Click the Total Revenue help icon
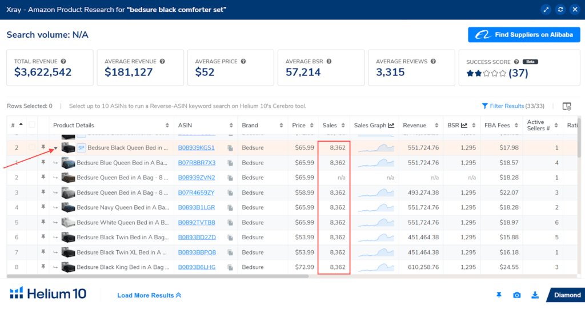 click(x=63, y=61)
